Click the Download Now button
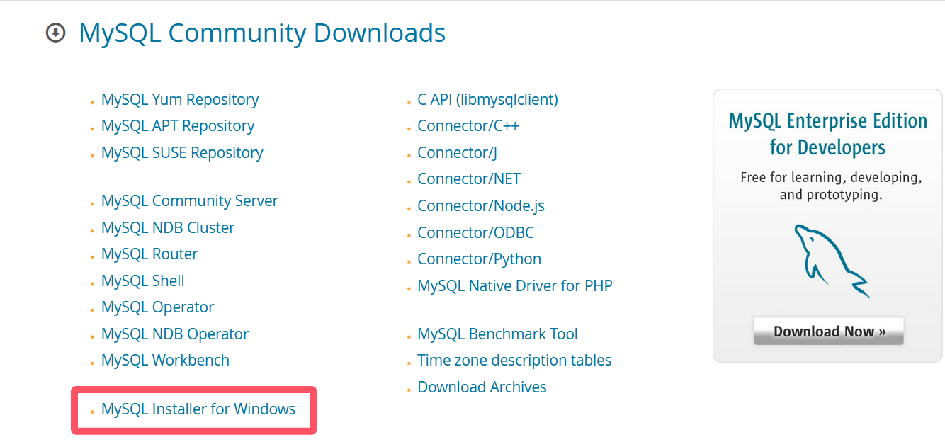This screenshot has width=945, height=447. pos(829,331)
